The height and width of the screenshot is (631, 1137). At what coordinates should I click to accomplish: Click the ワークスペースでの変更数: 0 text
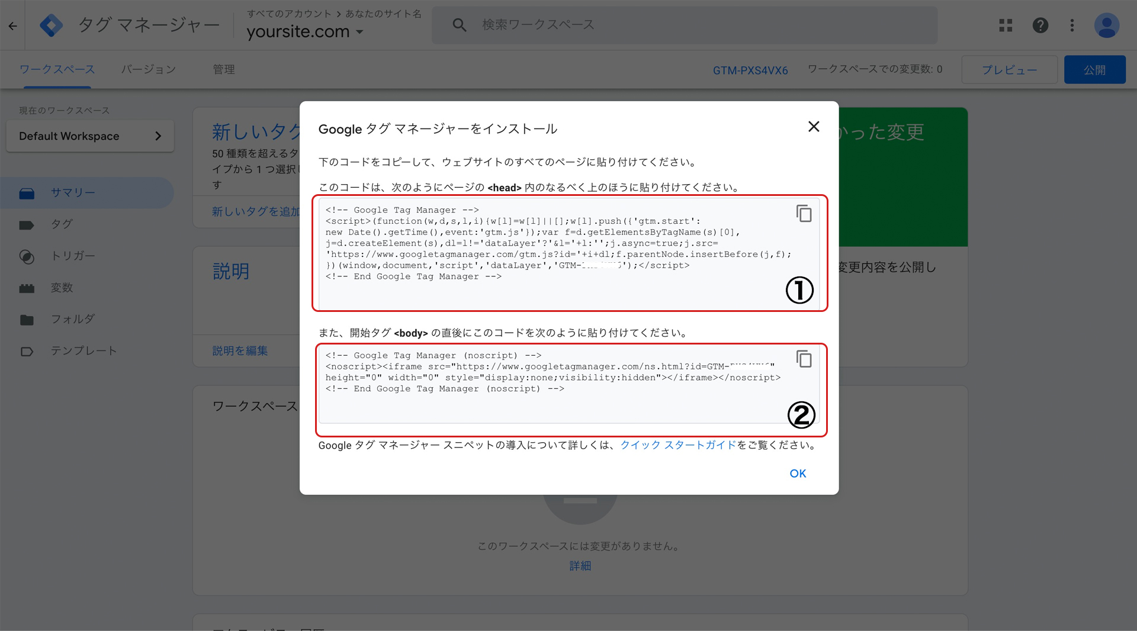pyautogui.click(x=875, y=69)
